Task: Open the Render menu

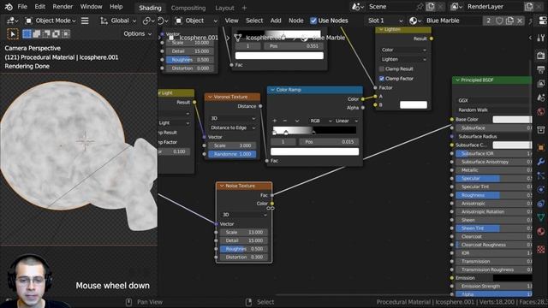Action: point(63,7)
